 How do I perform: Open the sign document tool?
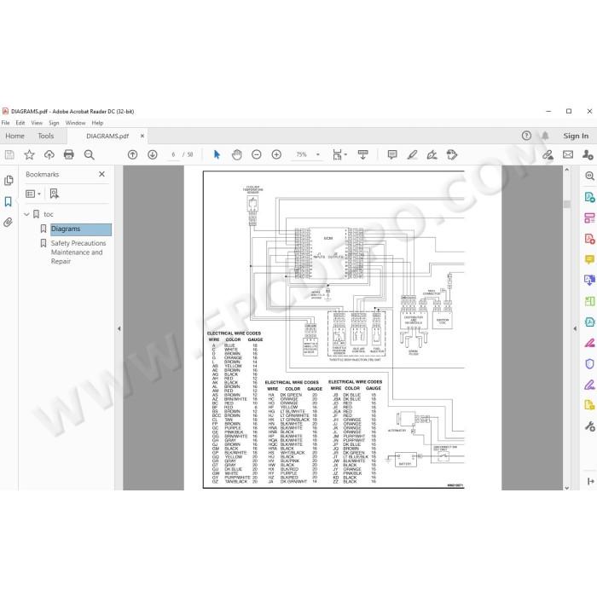[432, 154]
